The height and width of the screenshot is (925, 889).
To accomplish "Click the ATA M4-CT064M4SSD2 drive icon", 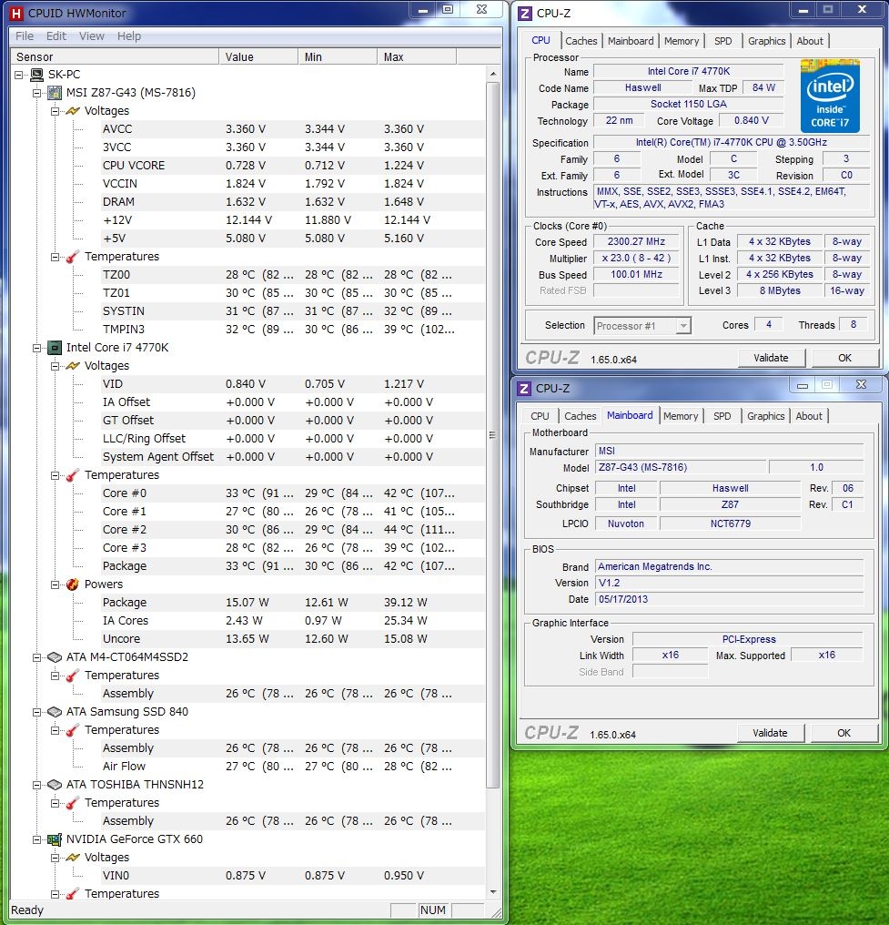I will [x=55, y=657].
